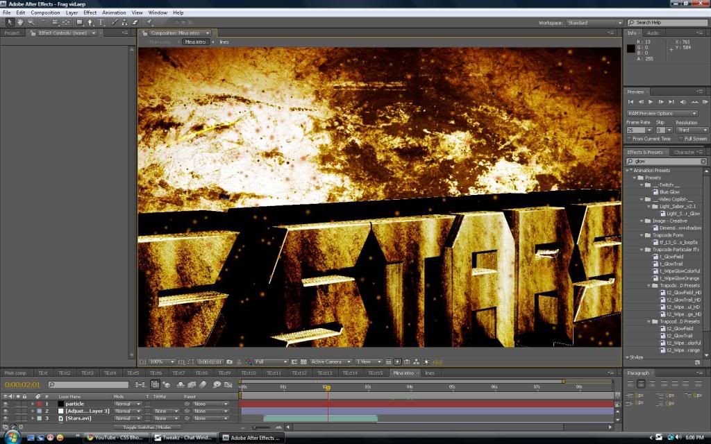This screenshot has width=711, height=444.
Task: Click the particle layer black color swatch
Action: pos(60,404)
